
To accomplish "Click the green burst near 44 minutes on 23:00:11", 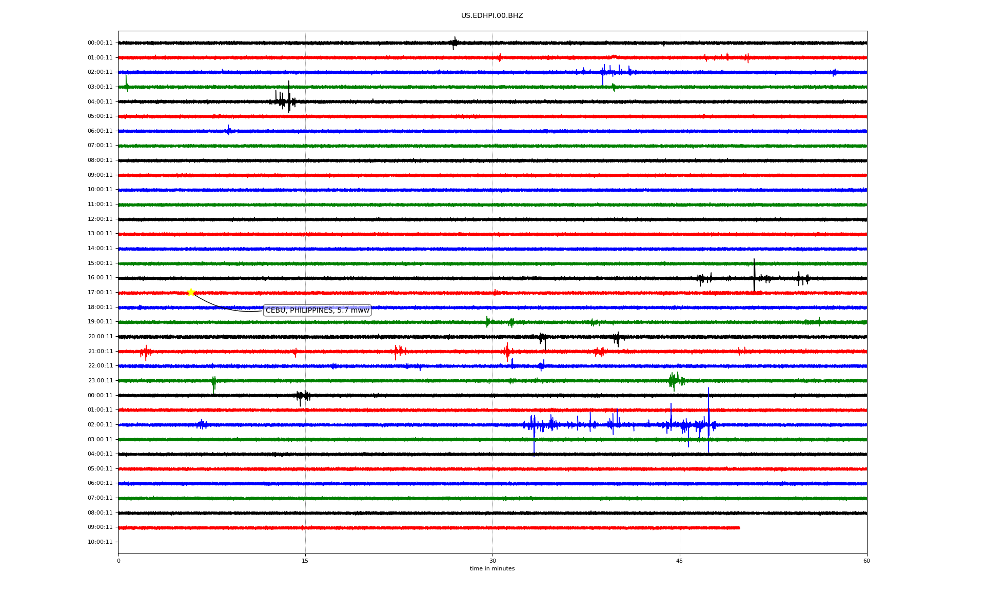I will [x=674, y=380].
